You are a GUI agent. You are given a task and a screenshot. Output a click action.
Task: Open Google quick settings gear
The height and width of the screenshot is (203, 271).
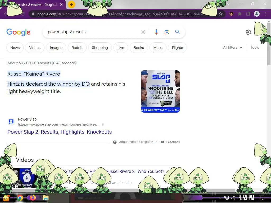(248, 32)
